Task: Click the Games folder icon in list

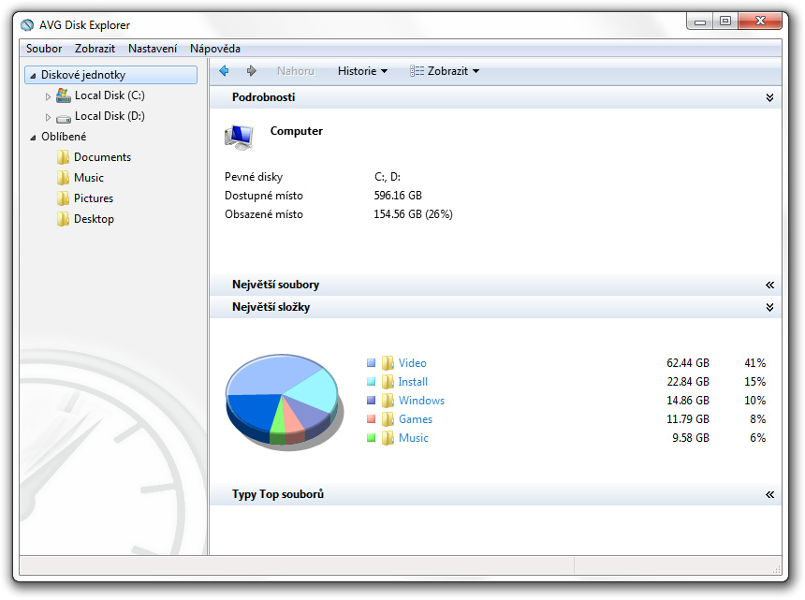Action: pyautogui.click(x=388, y=419)
